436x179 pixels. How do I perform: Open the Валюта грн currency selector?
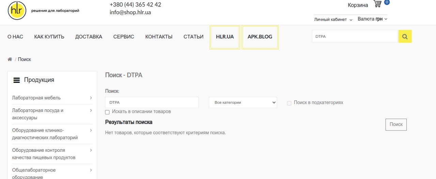(x=372, y=19)
